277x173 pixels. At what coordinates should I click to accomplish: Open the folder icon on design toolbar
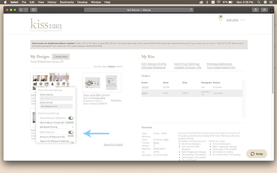coord(35,84)
